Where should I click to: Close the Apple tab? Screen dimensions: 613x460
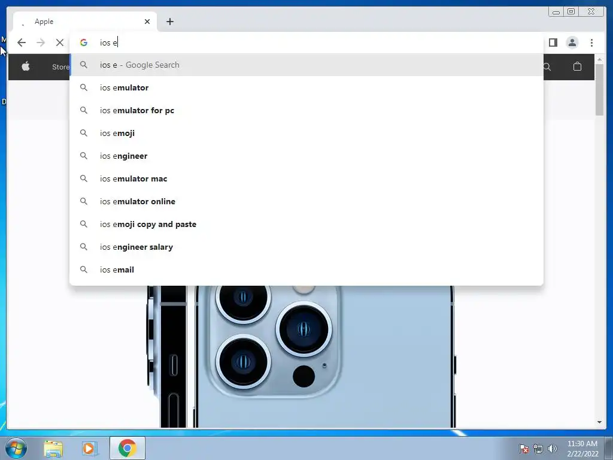(x=147, y=22)
